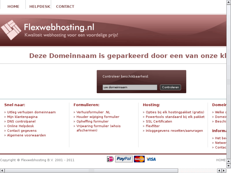Visit the Online Helpdesk link
The height and width of the screenshot is (173, 231).
pyautogui.click(x=20, y=126)
